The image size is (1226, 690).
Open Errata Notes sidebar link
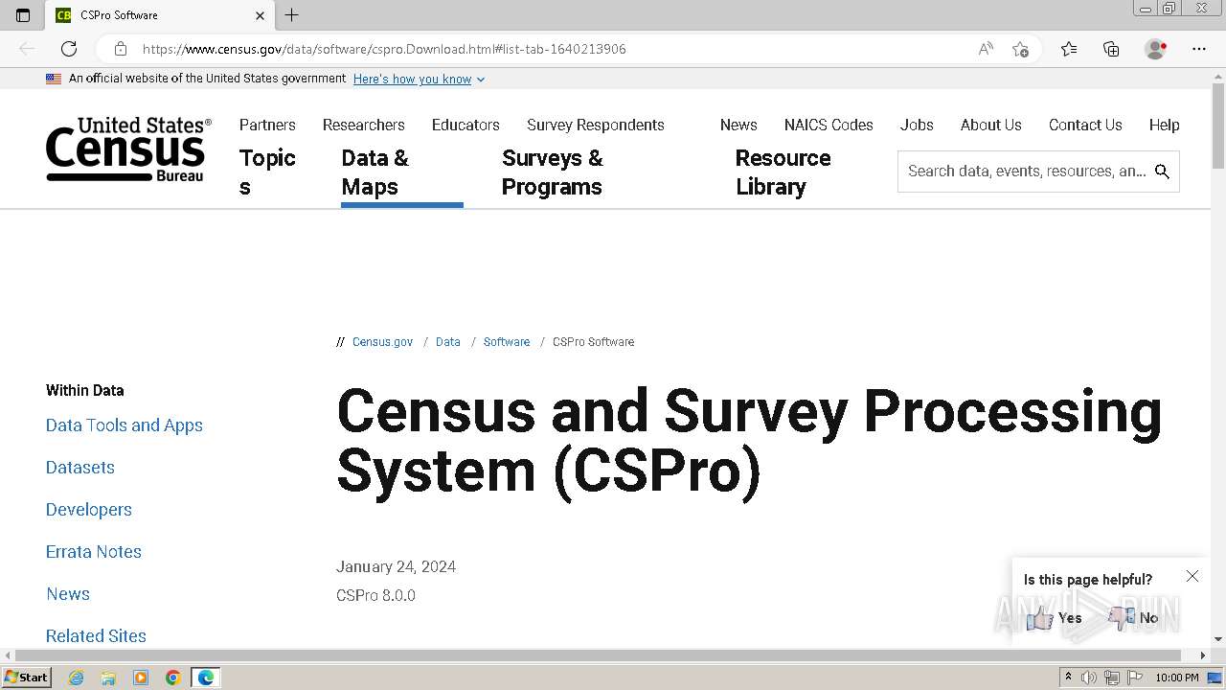click(x=94, y=552)
